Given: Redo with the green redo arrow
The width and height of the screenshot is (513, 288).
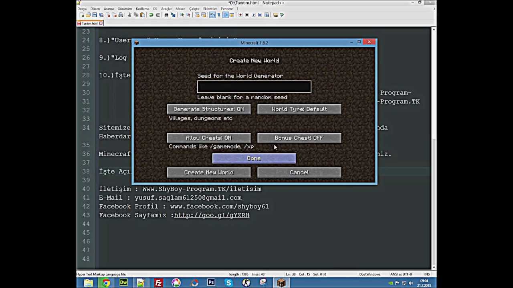Looking at the screenshot, I should pos(158,15).
